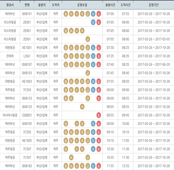Click the 금 day icon for BX8107
The height and width of the screenshot is (170, 174).
point(88,64)
